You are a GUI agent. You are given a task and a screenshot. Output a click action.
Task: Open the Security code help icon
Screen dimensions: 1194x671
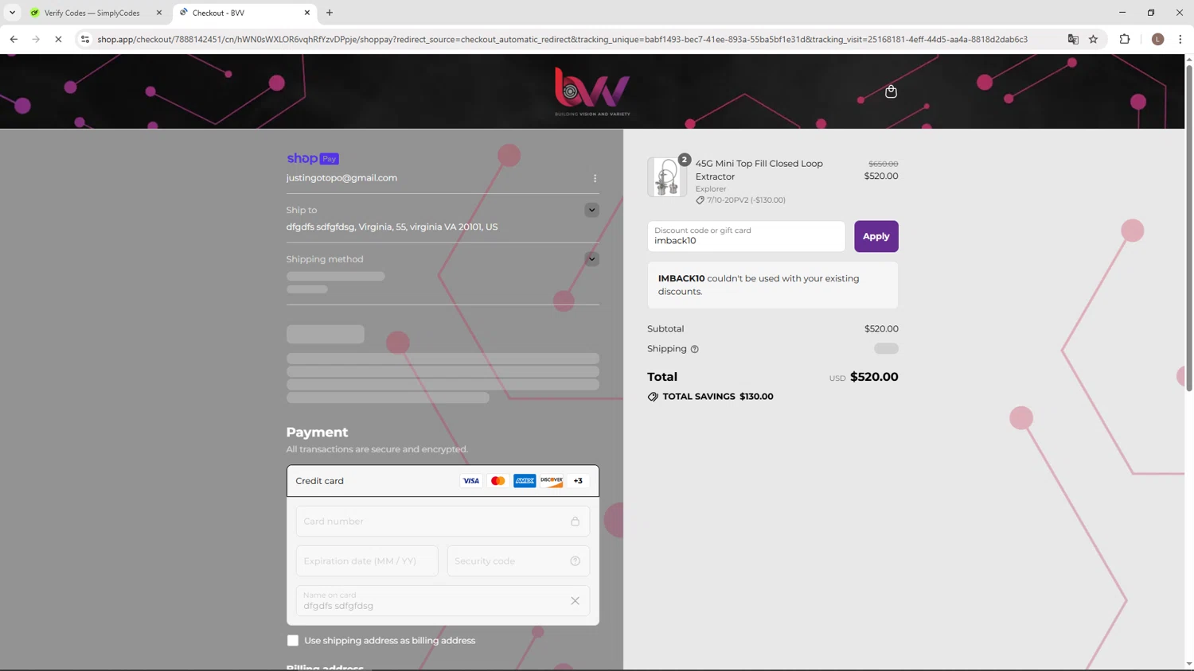575,561
